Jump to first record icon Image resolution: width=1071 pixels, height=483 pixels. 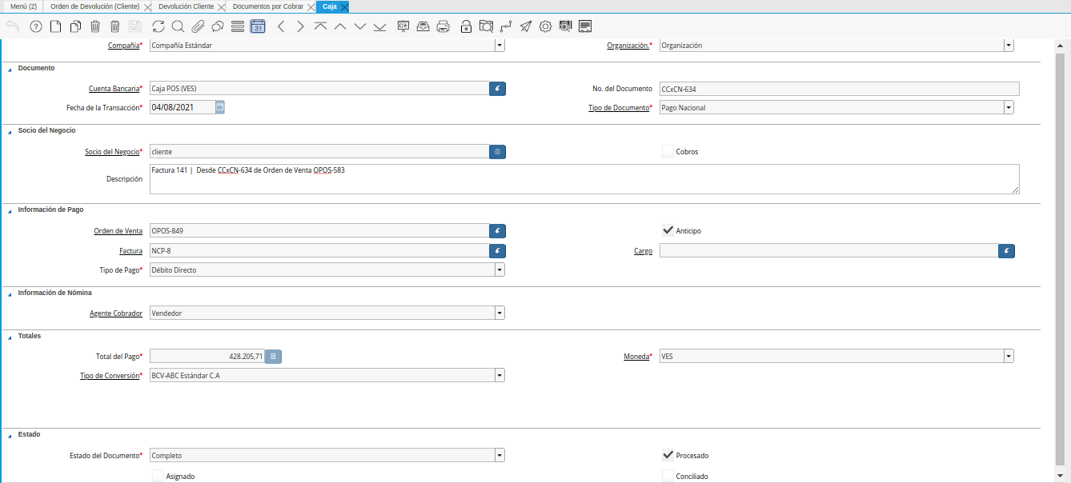point(320,26)
